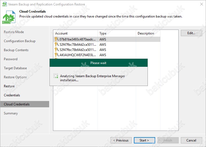Go to Configuration Backup step

[x=20, y=41]
